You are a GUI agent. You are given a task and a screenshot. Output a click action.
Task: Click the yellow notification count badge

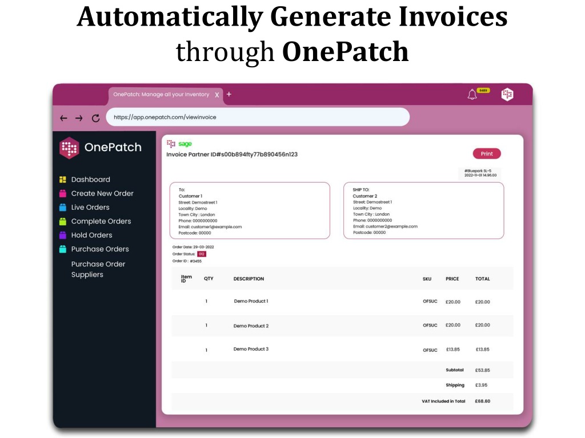483,91
